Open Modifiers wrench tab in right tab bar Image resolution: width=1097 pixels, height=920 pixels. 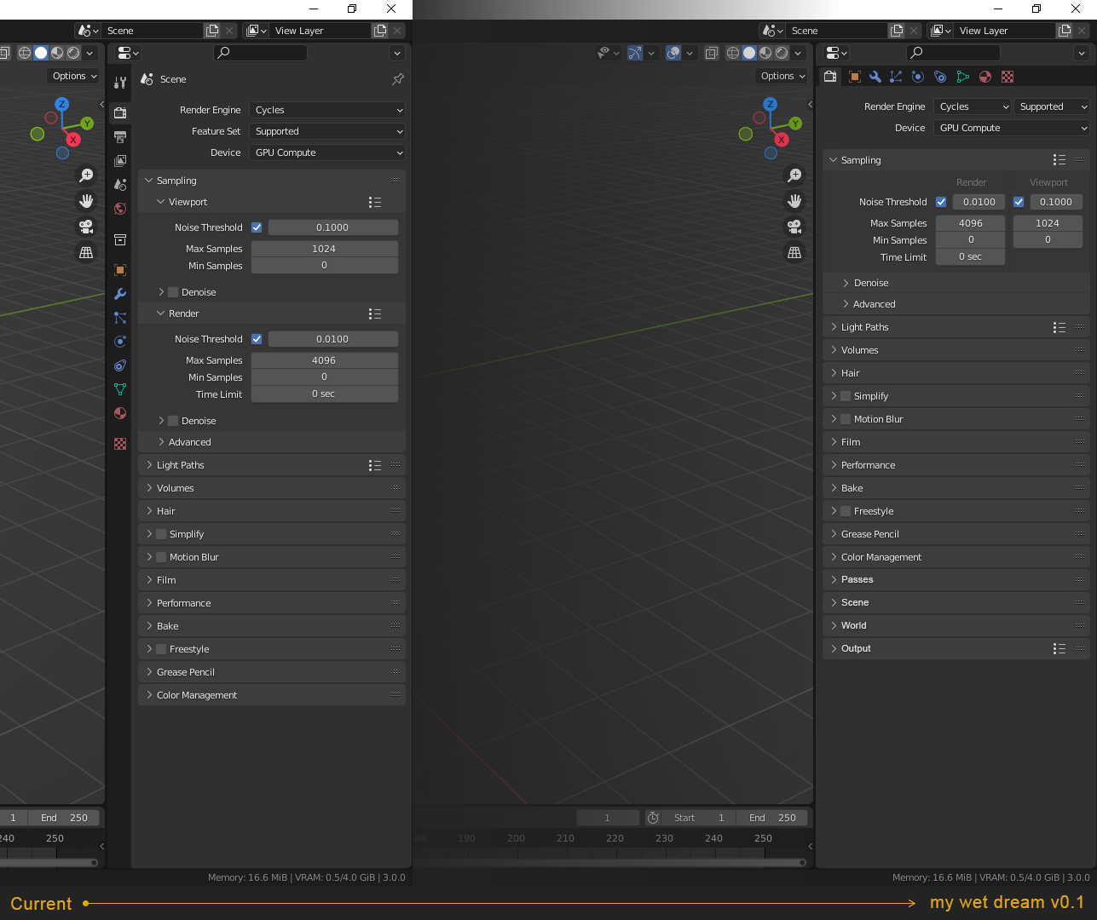tap(875, 77)
